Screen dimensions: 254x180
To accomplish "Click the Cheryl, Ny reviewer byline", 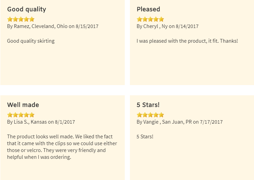I will [167, 26].
